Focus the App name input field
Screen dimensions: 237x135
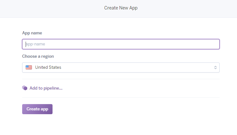121,44
